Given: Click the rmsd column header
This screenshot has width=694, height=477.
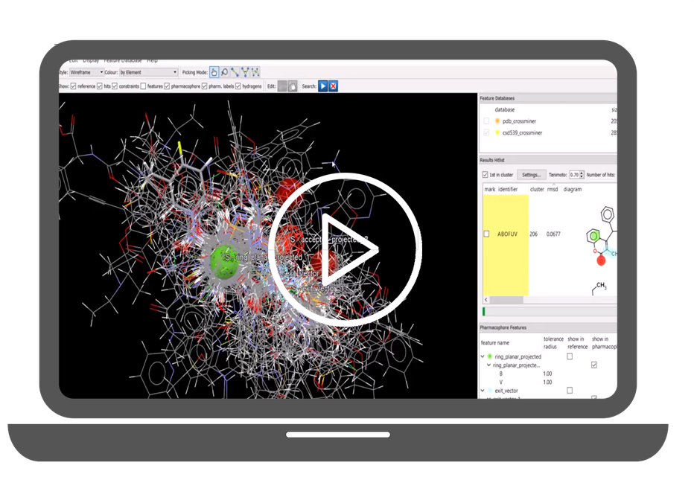Looking at the screenshot, I should click(553, 189).
